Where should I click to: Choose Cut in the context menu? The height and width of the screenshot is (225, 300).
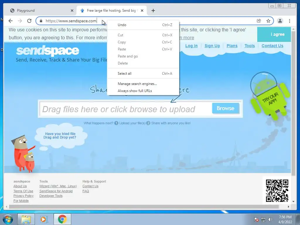tap(143, 35)
